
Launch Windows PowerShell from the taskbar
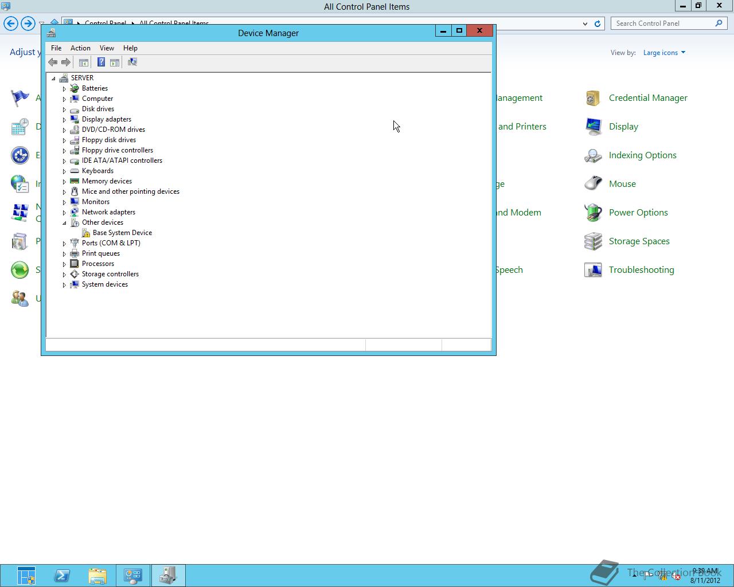(x=62, y=576)
